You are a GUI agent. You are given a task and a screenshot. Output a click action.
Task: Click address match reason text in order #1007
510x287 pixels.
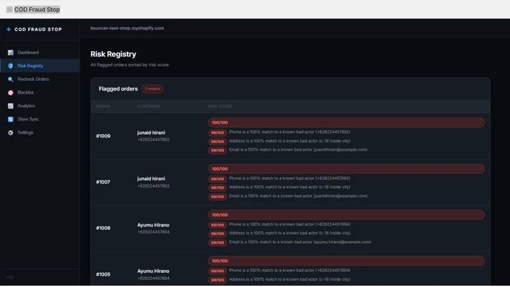(x=289, y=187)
